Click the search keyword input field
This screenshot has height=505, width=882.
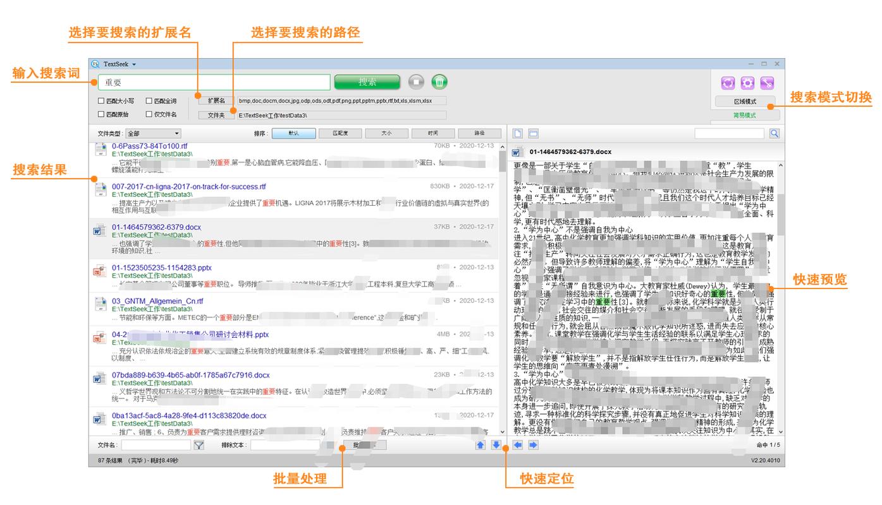[x=214, y=82]
